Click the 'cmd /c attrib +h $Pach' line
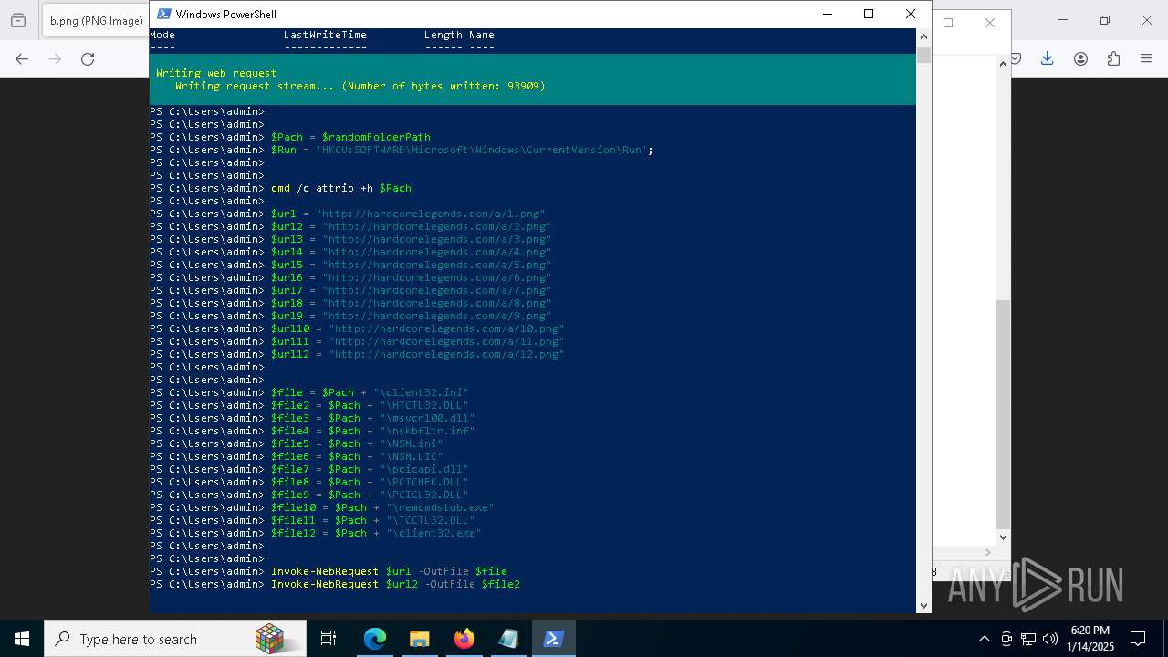Image resolution: width=1168 pixels, height=657 pixels. [x=341, y=188]
